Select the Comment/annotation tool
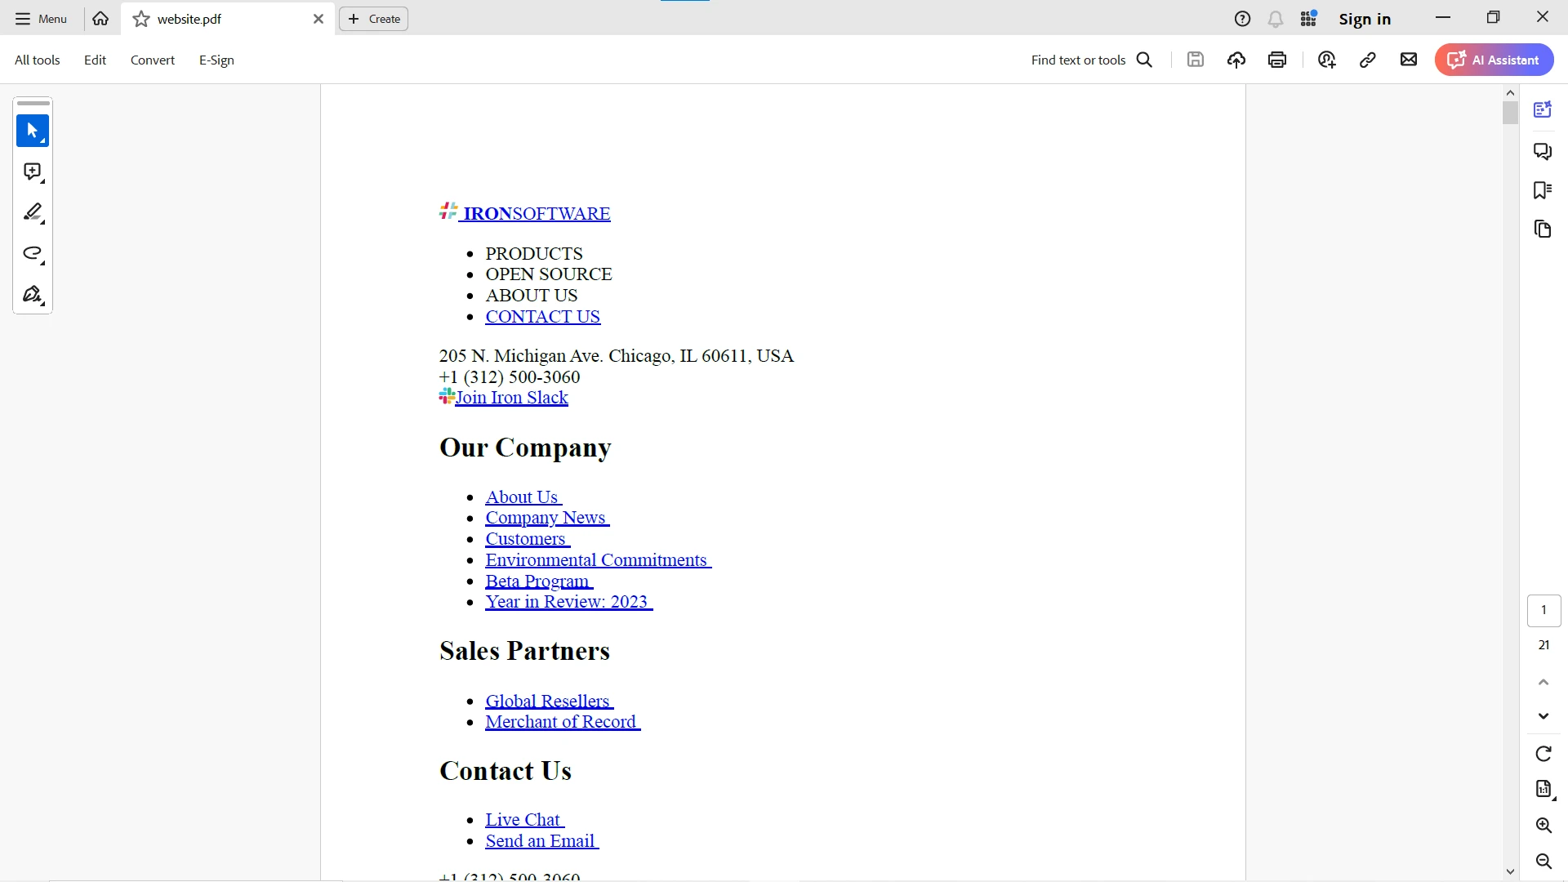 [31, 172]
